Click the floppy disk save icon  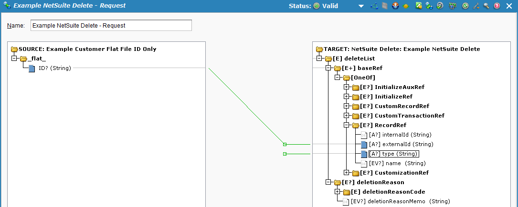point(384,6)
